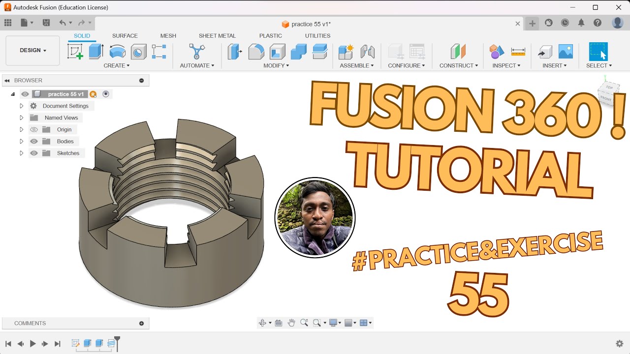630x354 pixels.
Task: Show the Origin folder via eye icon
Action: (34, 129)
